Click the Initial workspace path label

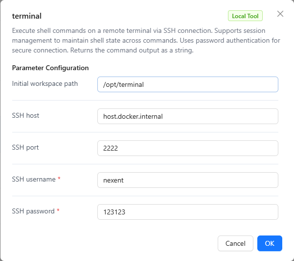(x=45, y=84)
